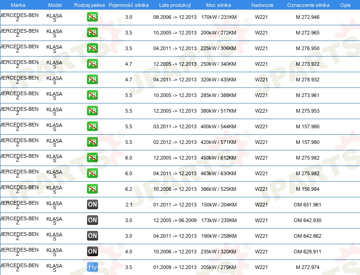Click the Marka column header
The image size is (360, 275).
18,5
